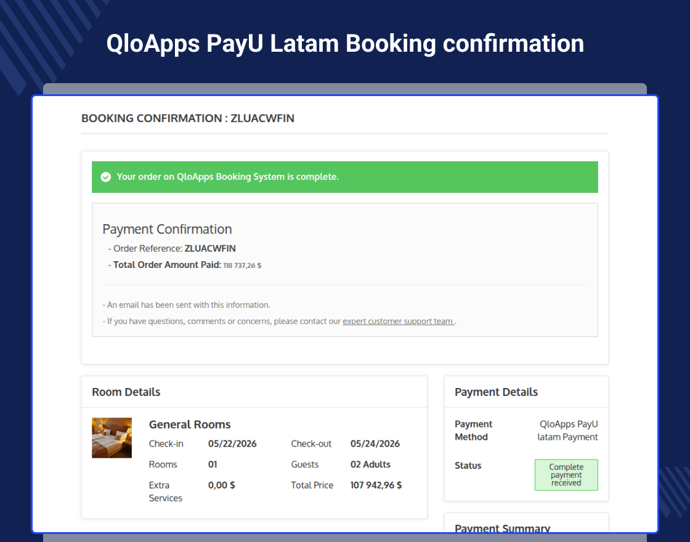Select order reference ZLUACWFIN in Payment Confirmation
The width and height of the screenshot is (690, 542).
click(210, 249)
